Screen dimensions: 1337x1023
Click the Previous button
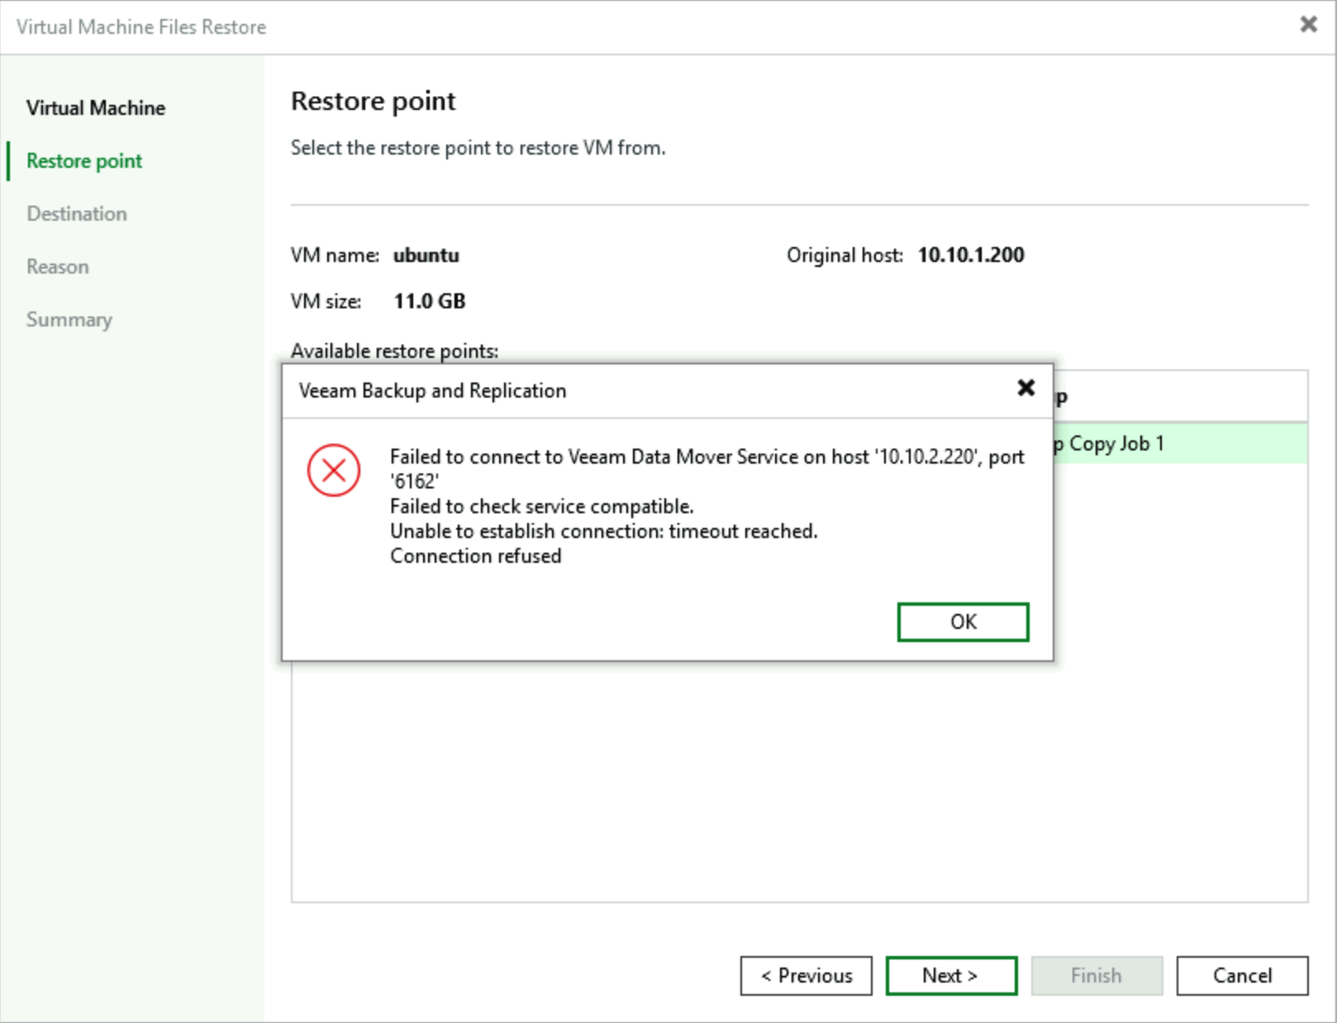[806, 976]
